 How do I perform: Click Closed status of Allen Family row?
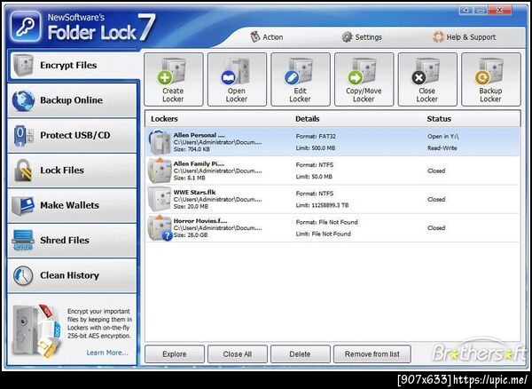click(436, 171)
